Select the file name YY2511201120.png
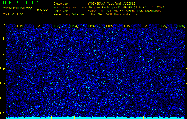 coord(18,8)
